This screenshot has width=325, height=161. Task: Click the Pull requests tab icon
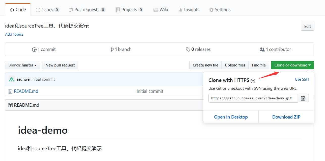71,10
